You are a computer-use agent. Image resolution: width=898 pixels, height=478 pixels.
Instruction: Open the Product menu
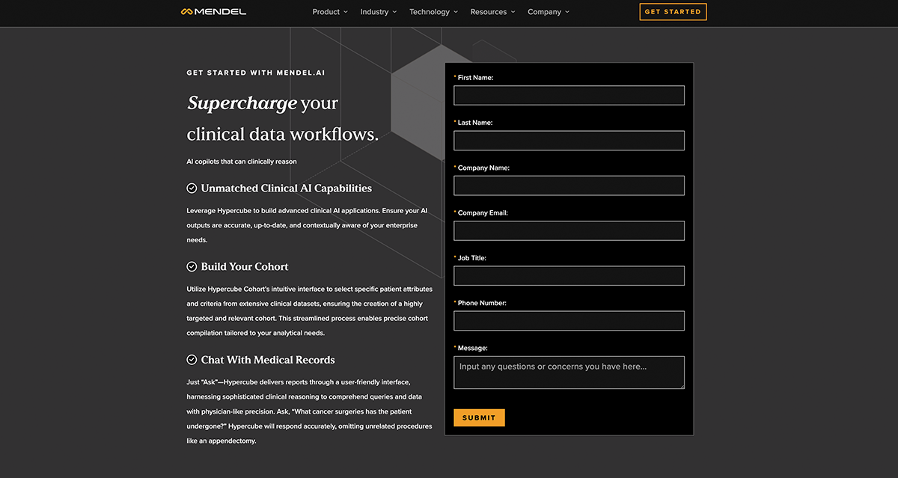331,12
